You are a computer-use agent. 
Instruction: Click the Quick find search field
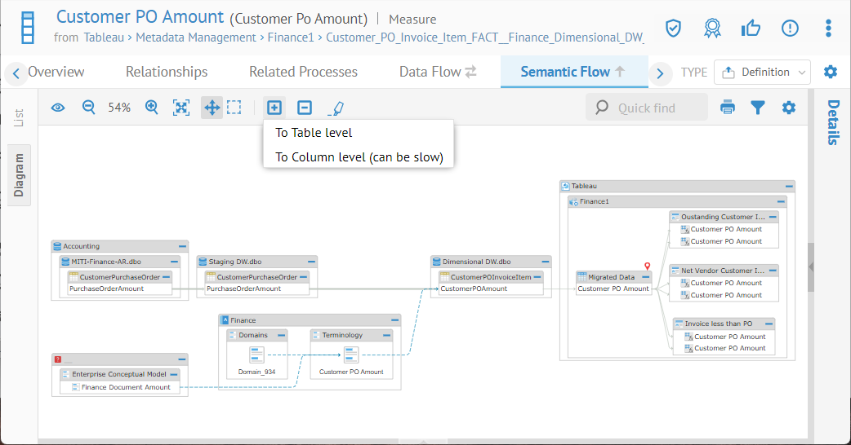point(647,108)
